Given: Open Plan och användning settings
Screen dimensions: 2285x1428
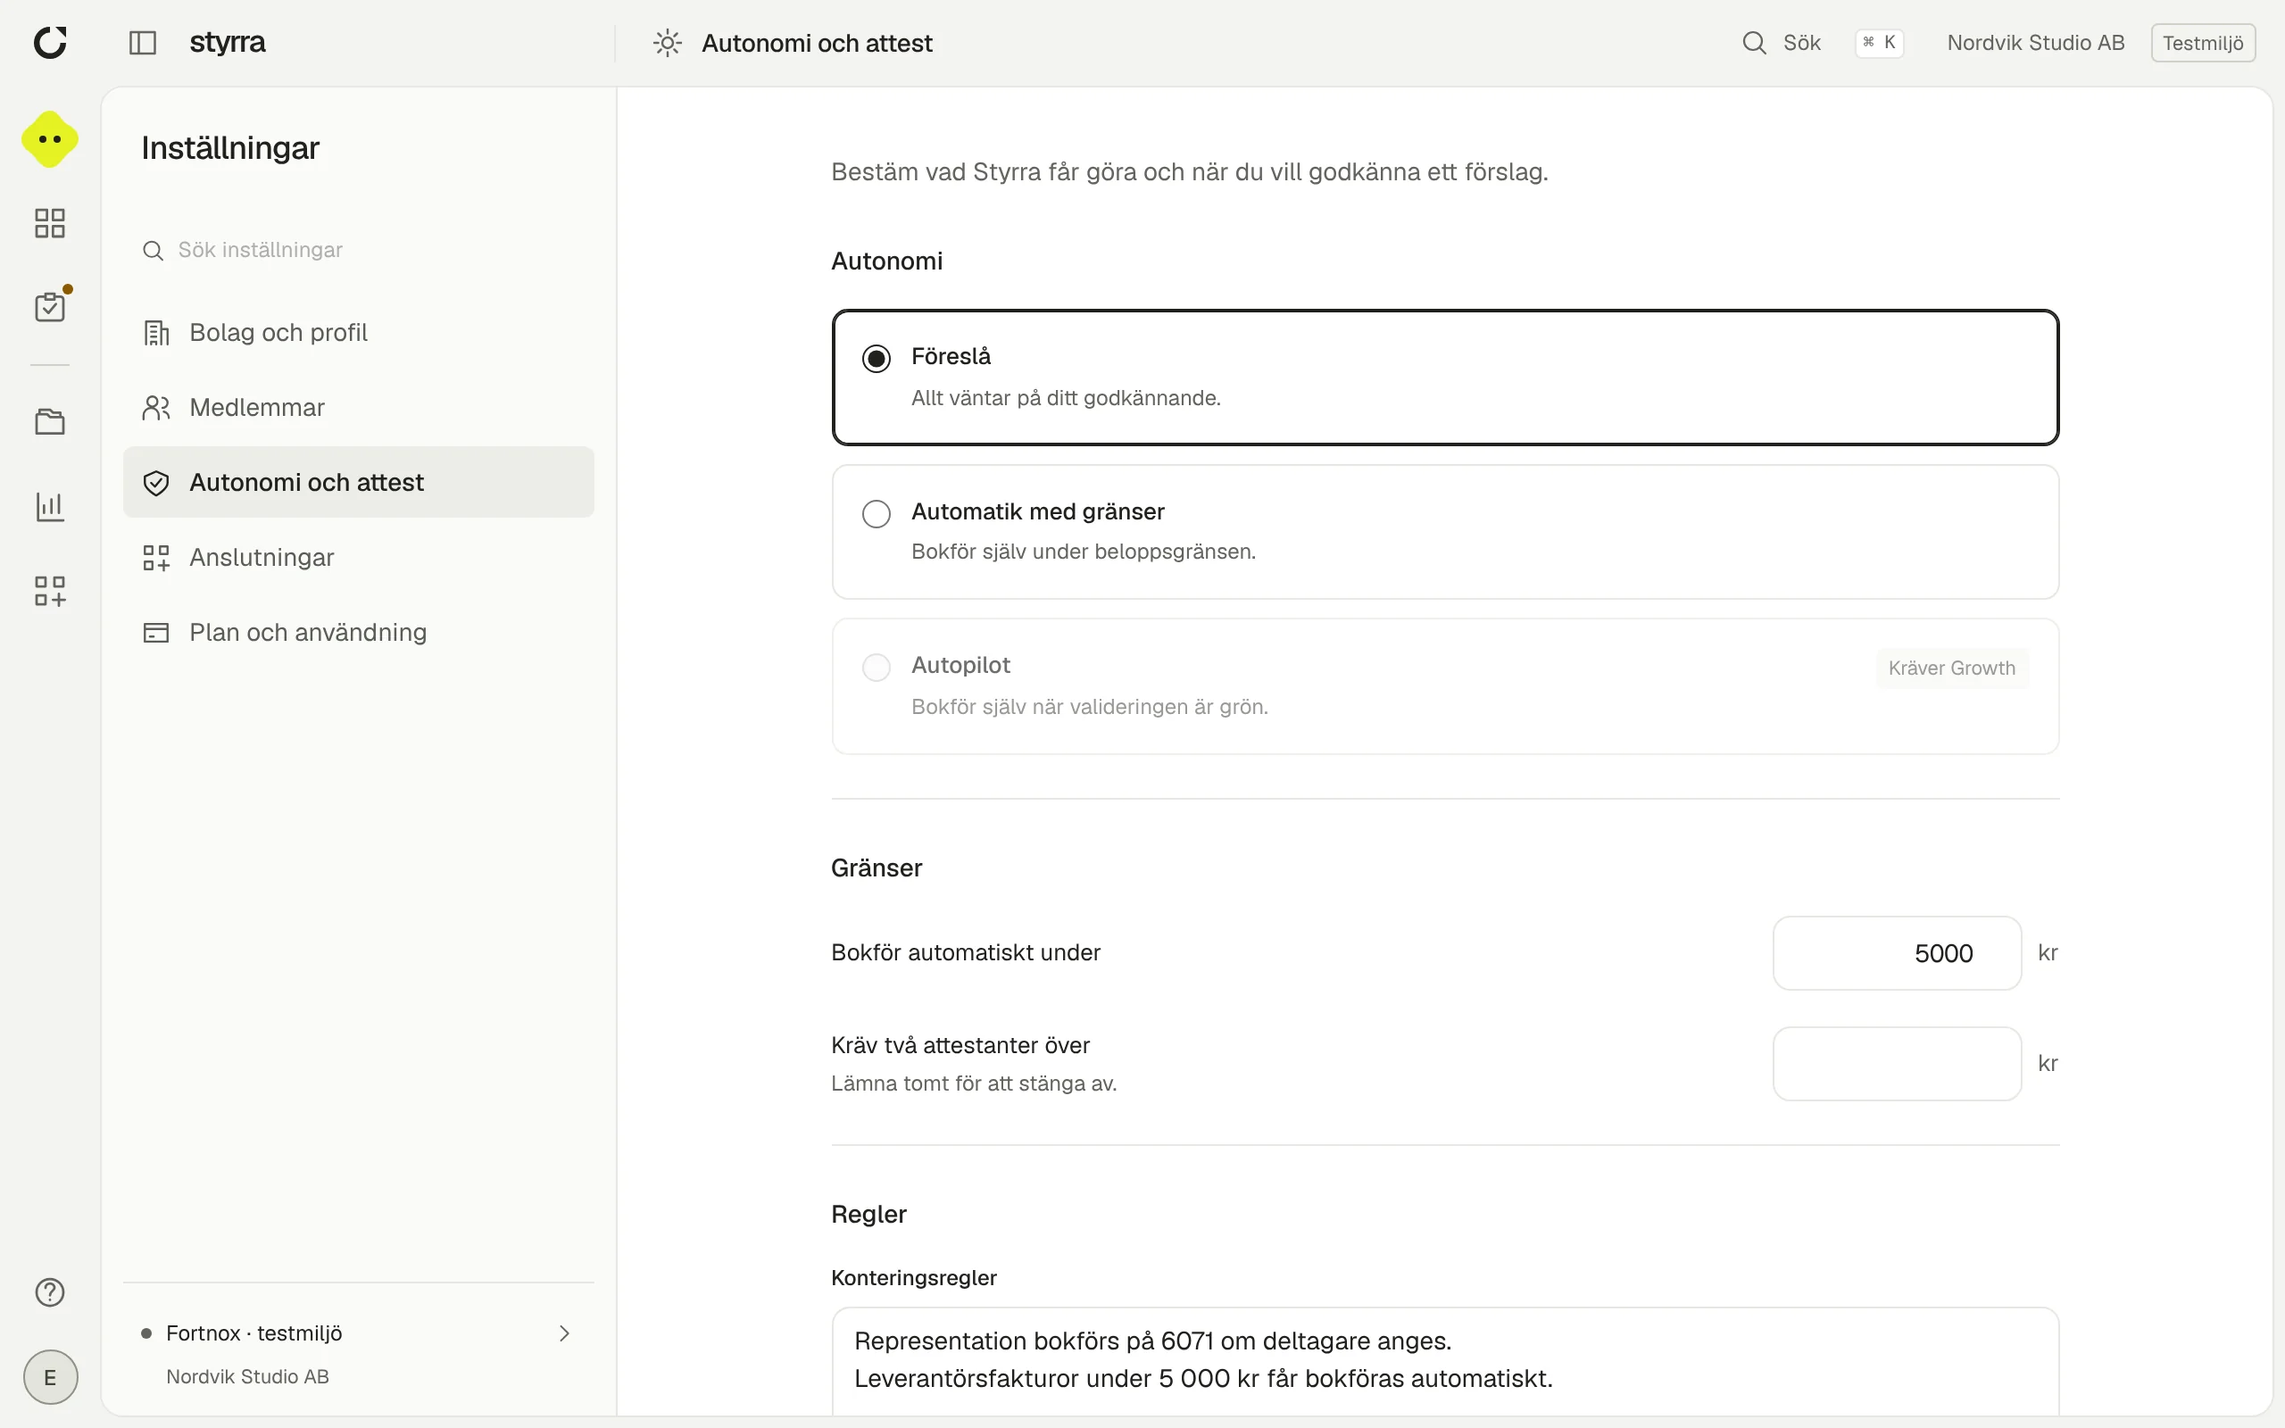Looking at the screenshot, I should 359,632.
